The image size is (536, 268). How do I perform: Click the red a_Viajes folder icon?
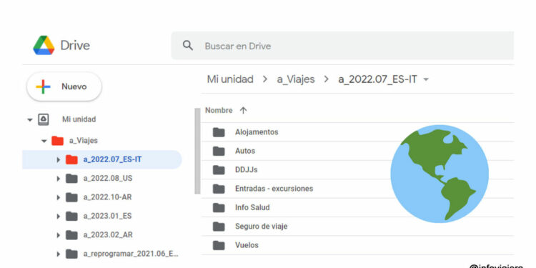point(57,141)
